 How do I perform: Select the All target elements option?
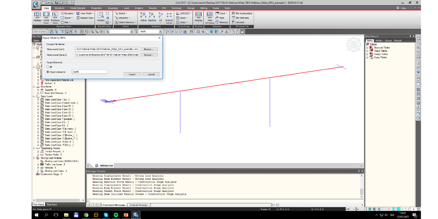coord(48,67)
